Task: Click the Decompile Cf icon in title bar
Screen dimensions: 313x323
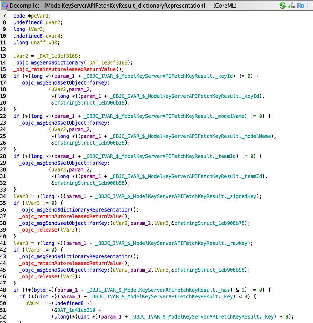Action: (5, 6)
